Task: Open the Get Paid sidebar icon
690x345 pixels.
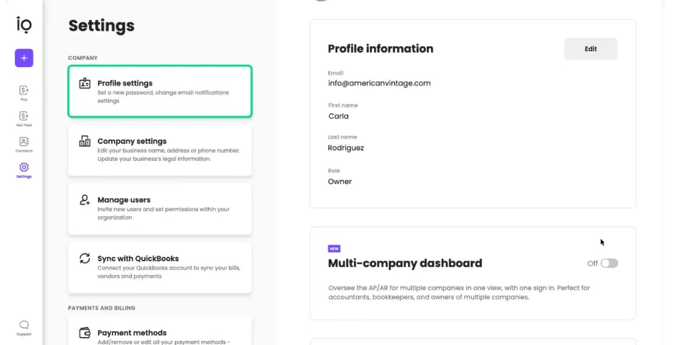Action: tap(24, 116)
